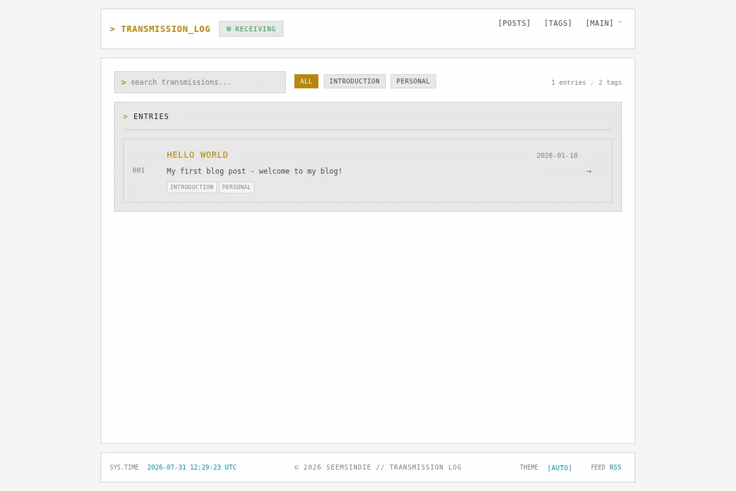Viewport: 736px width, 491px height.
Task: Click the ENTRIES heading chevron
Action: pyautogui.click(x=125, y=117)
